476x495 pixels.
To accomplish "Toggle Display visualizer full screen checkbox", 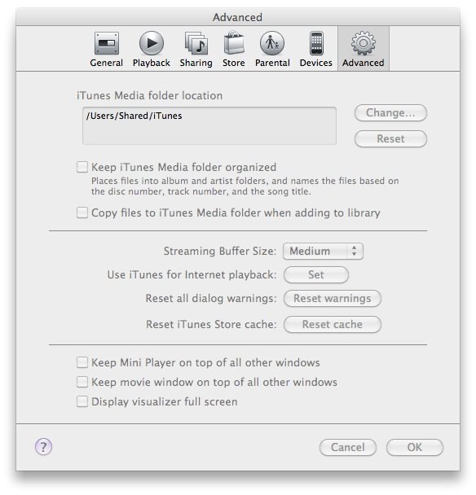I will point(82,401).
